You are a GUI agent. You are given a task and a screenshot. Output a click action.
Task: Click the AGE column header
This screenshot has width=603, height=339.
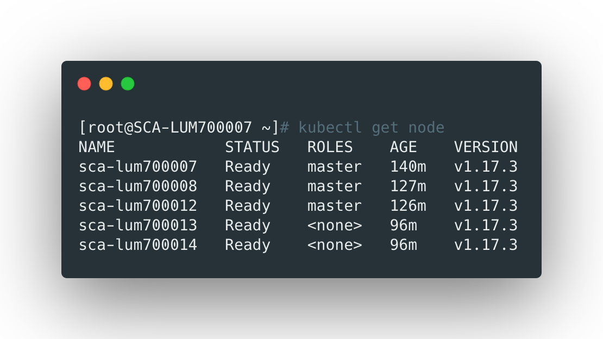tap(403, 147)
